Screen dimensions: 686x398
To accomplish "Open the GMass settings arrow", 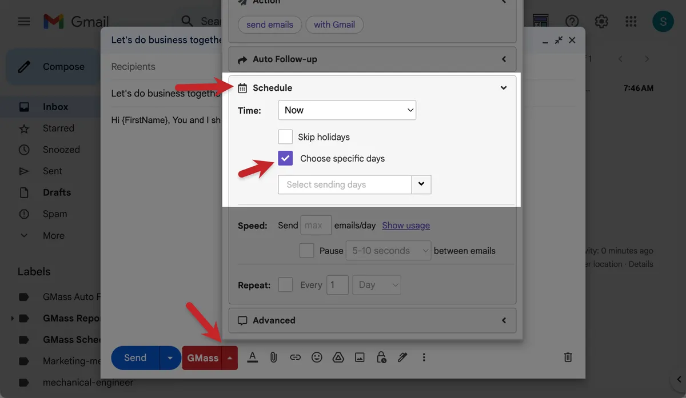I will 229,358.
